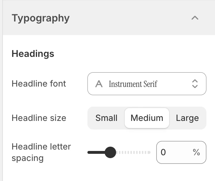Click the percent unit symbol
Viewport: 215px width, 181px height.
(196, 152)
